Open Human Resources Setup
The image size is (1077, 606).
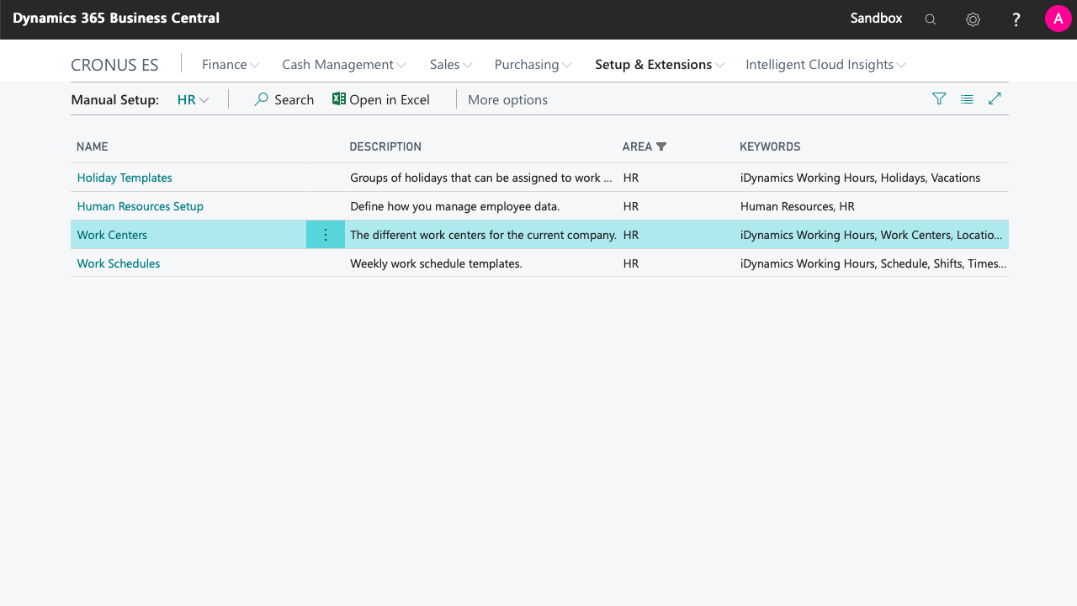pyautogui.click(x=140, y=206)
